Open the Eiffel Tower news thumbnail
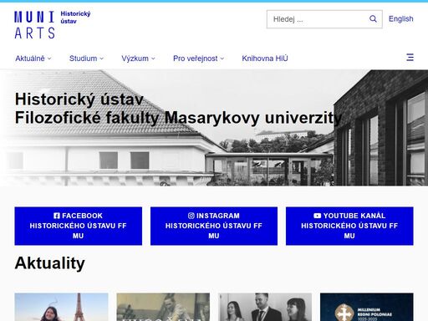The height and width of the screenshot is (321, 428). click(61, 307)
